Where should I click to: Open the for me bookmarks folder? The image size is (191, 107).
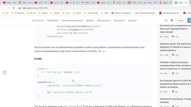click(x=31, y=13)
